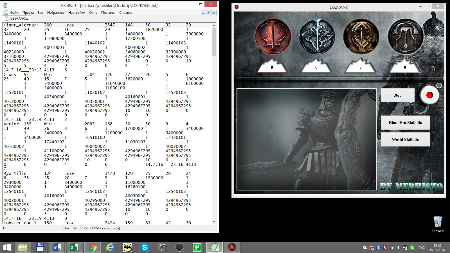450x253 pixels.
Task: Open the Плагины menu
Action: coord(108,13)
